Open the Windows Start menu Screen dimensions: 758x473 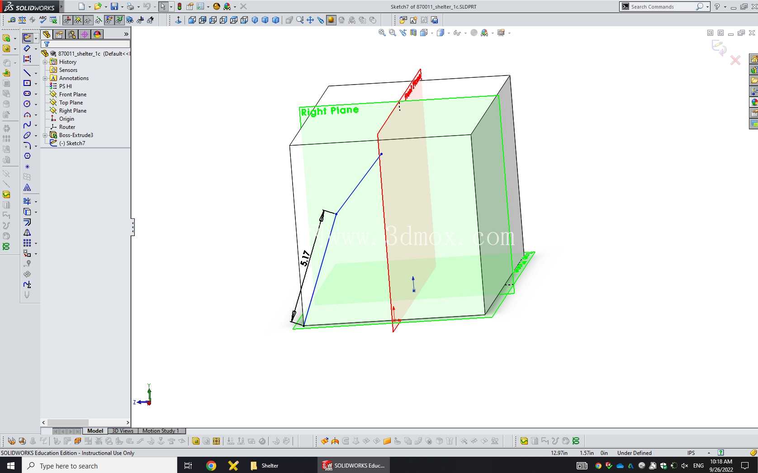click(x=11, y=465)
